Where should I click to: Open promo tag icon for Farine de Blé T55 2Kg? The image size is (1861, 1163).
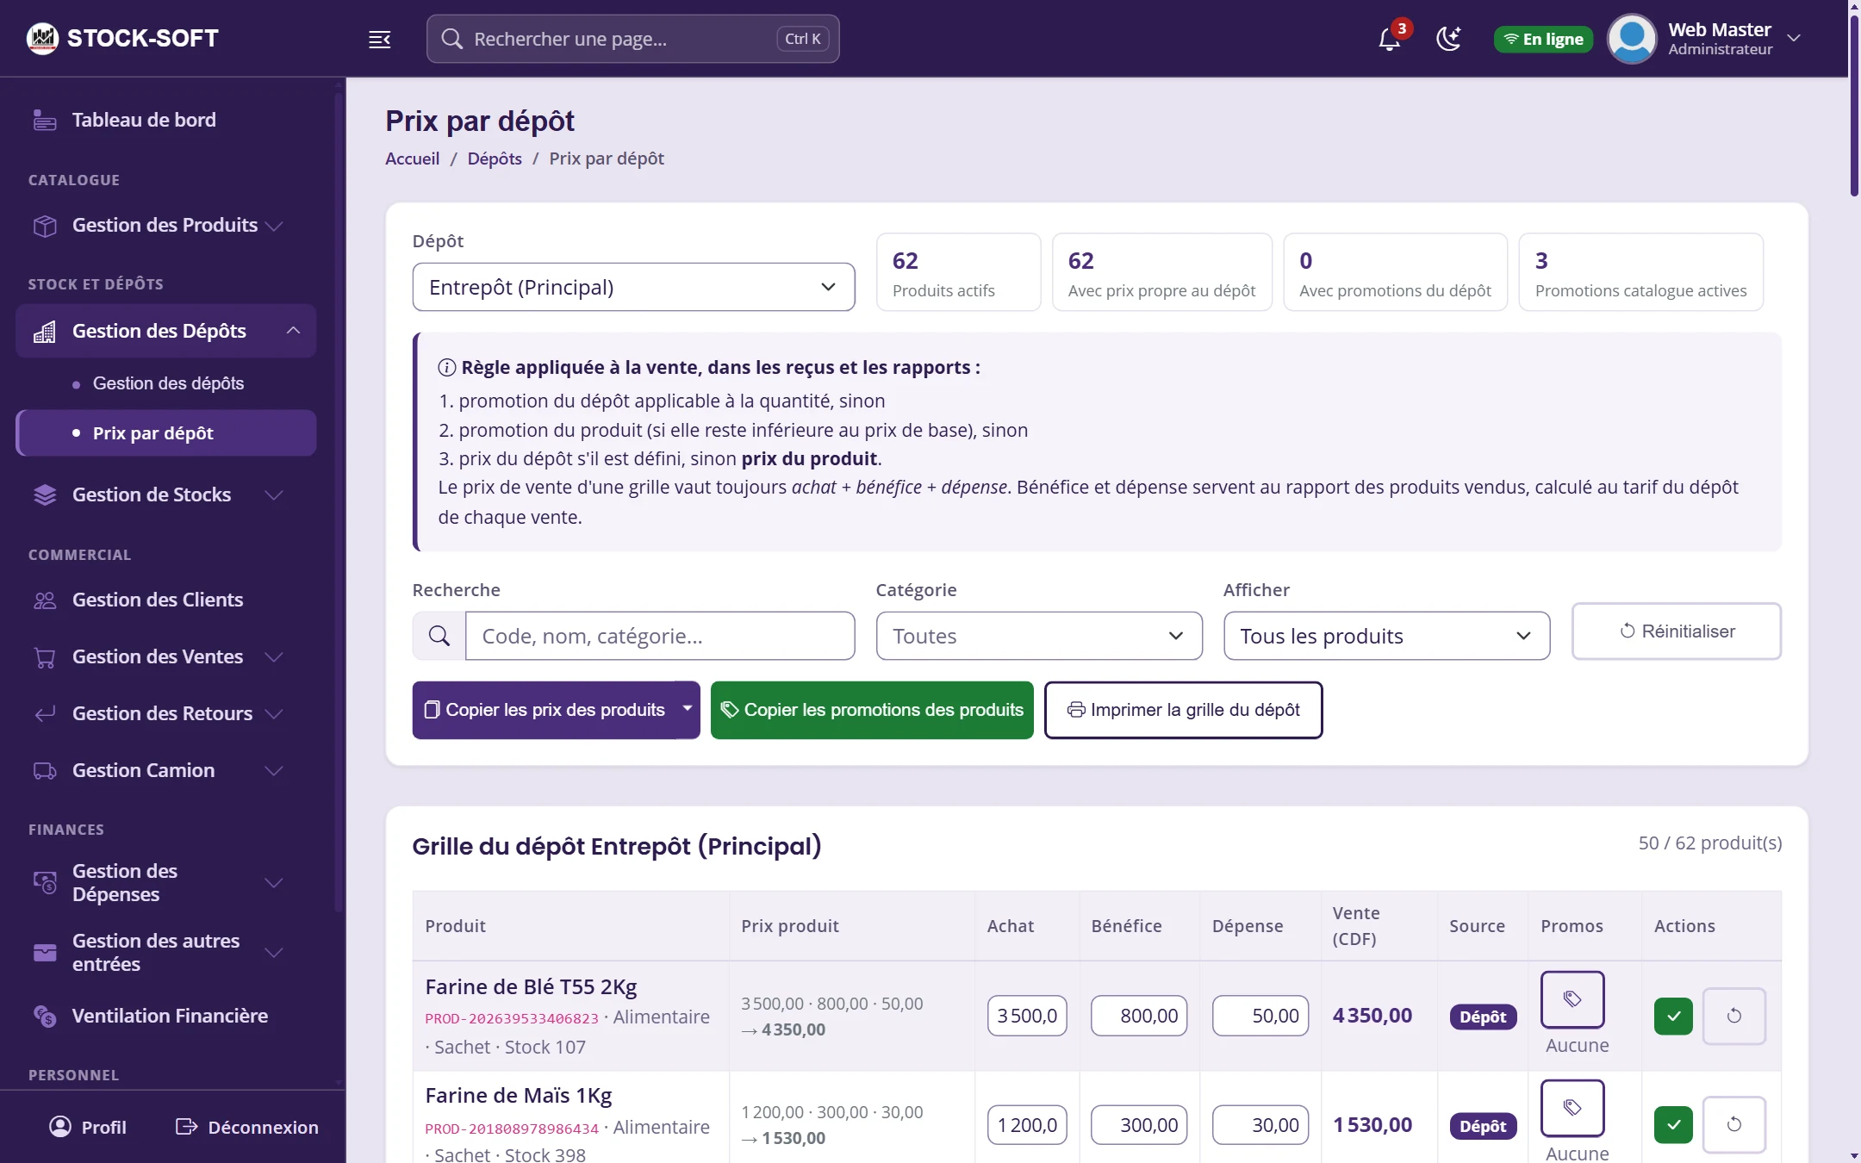point(1572,999)
